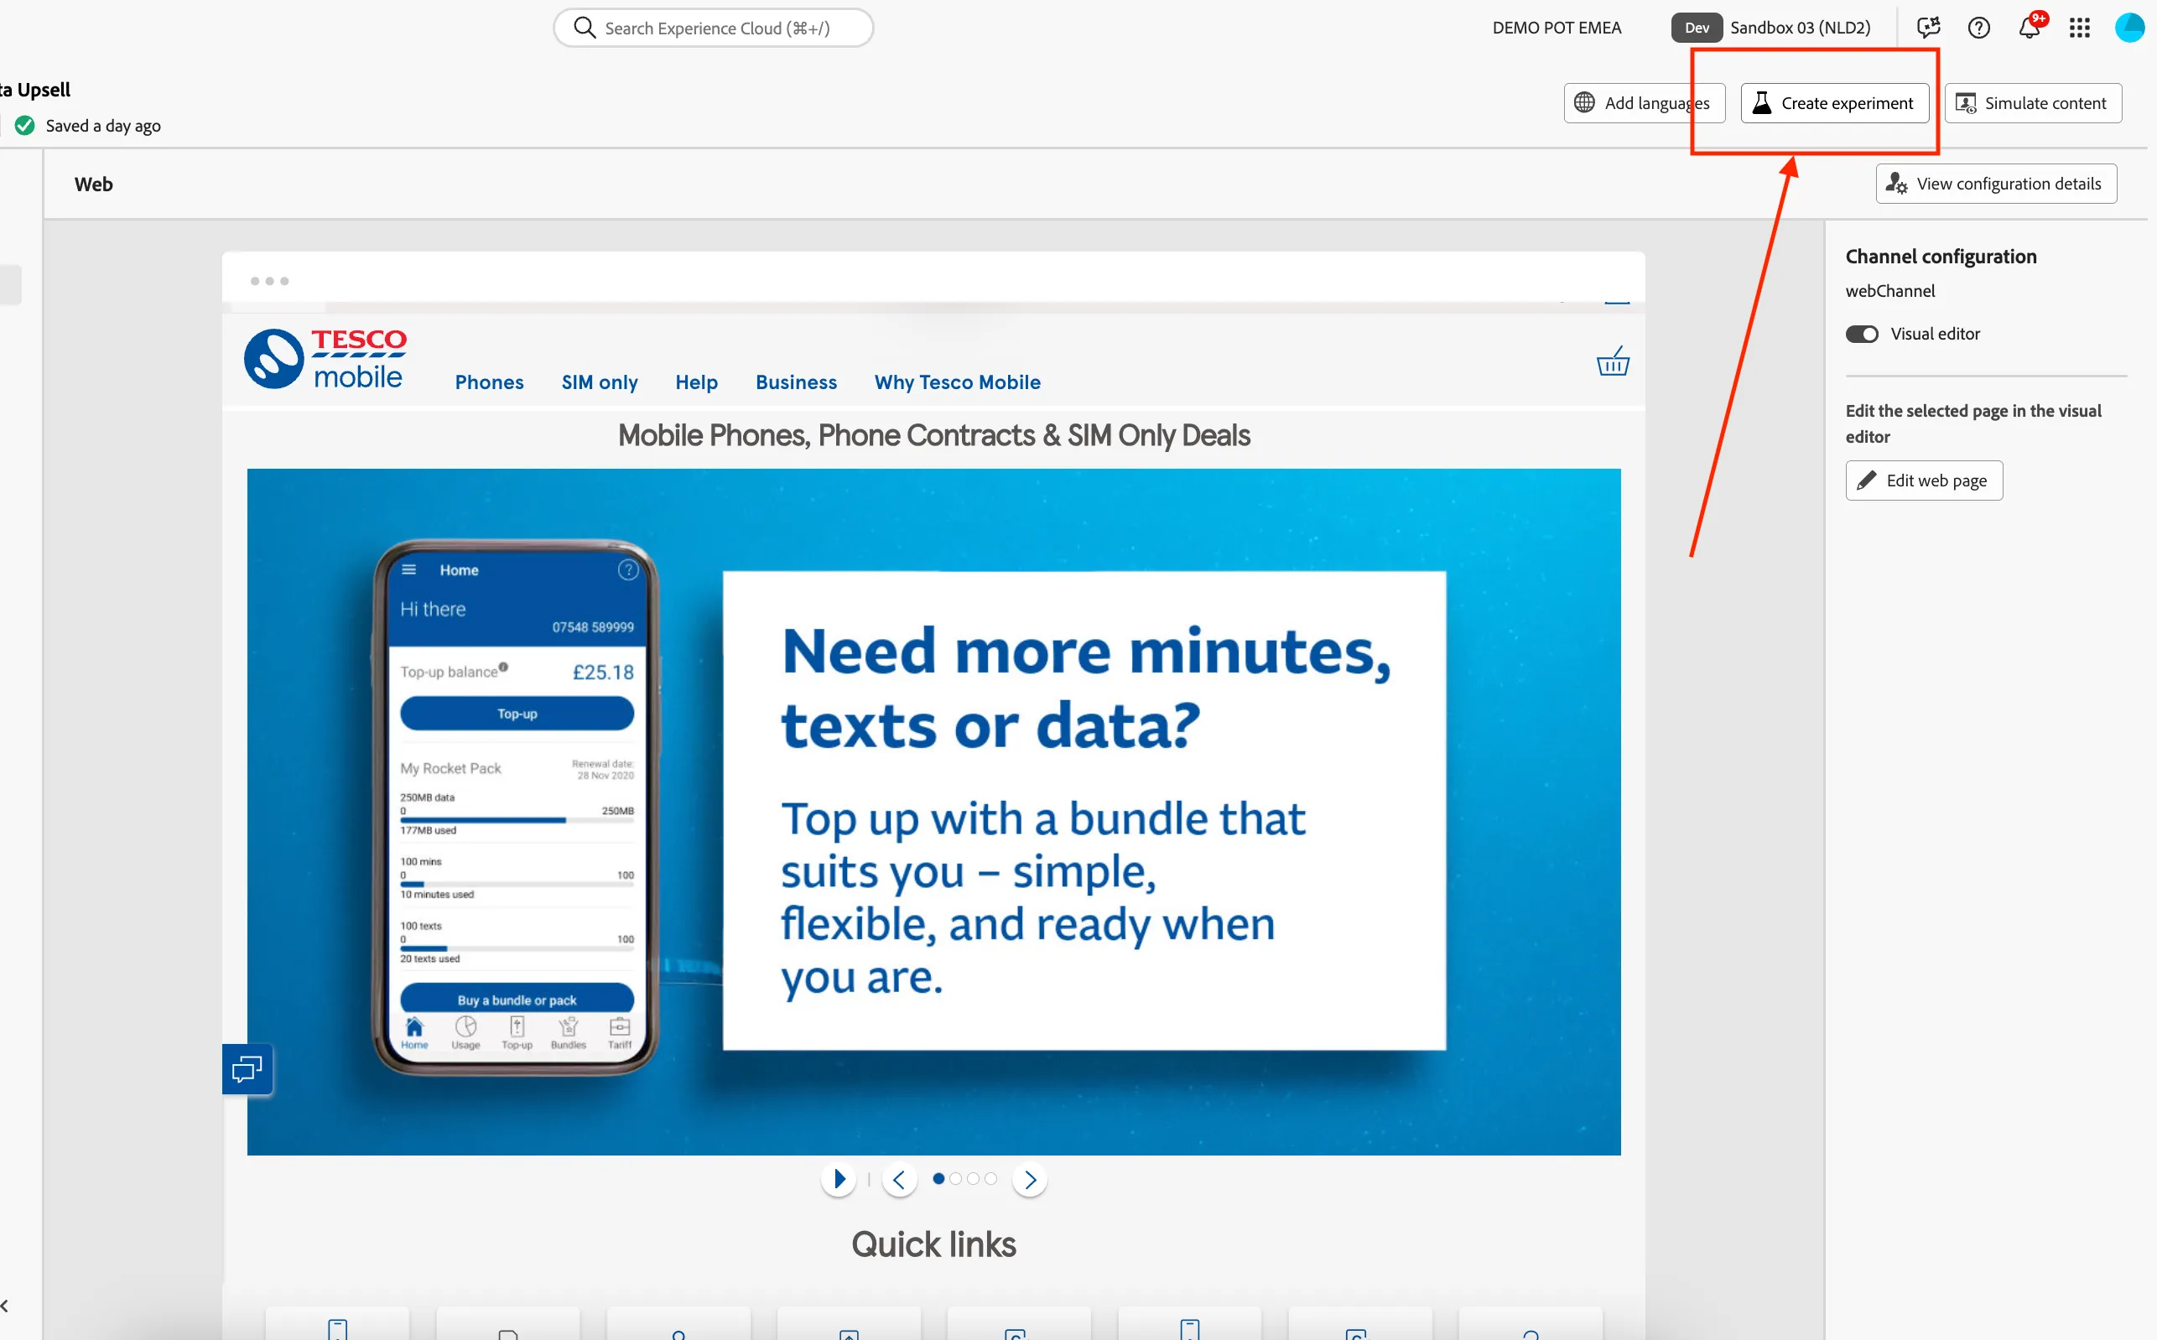The image size is (2157, 1340).
Task: Select the first carousel dot indicator
Action: [x=938, y=1179]
